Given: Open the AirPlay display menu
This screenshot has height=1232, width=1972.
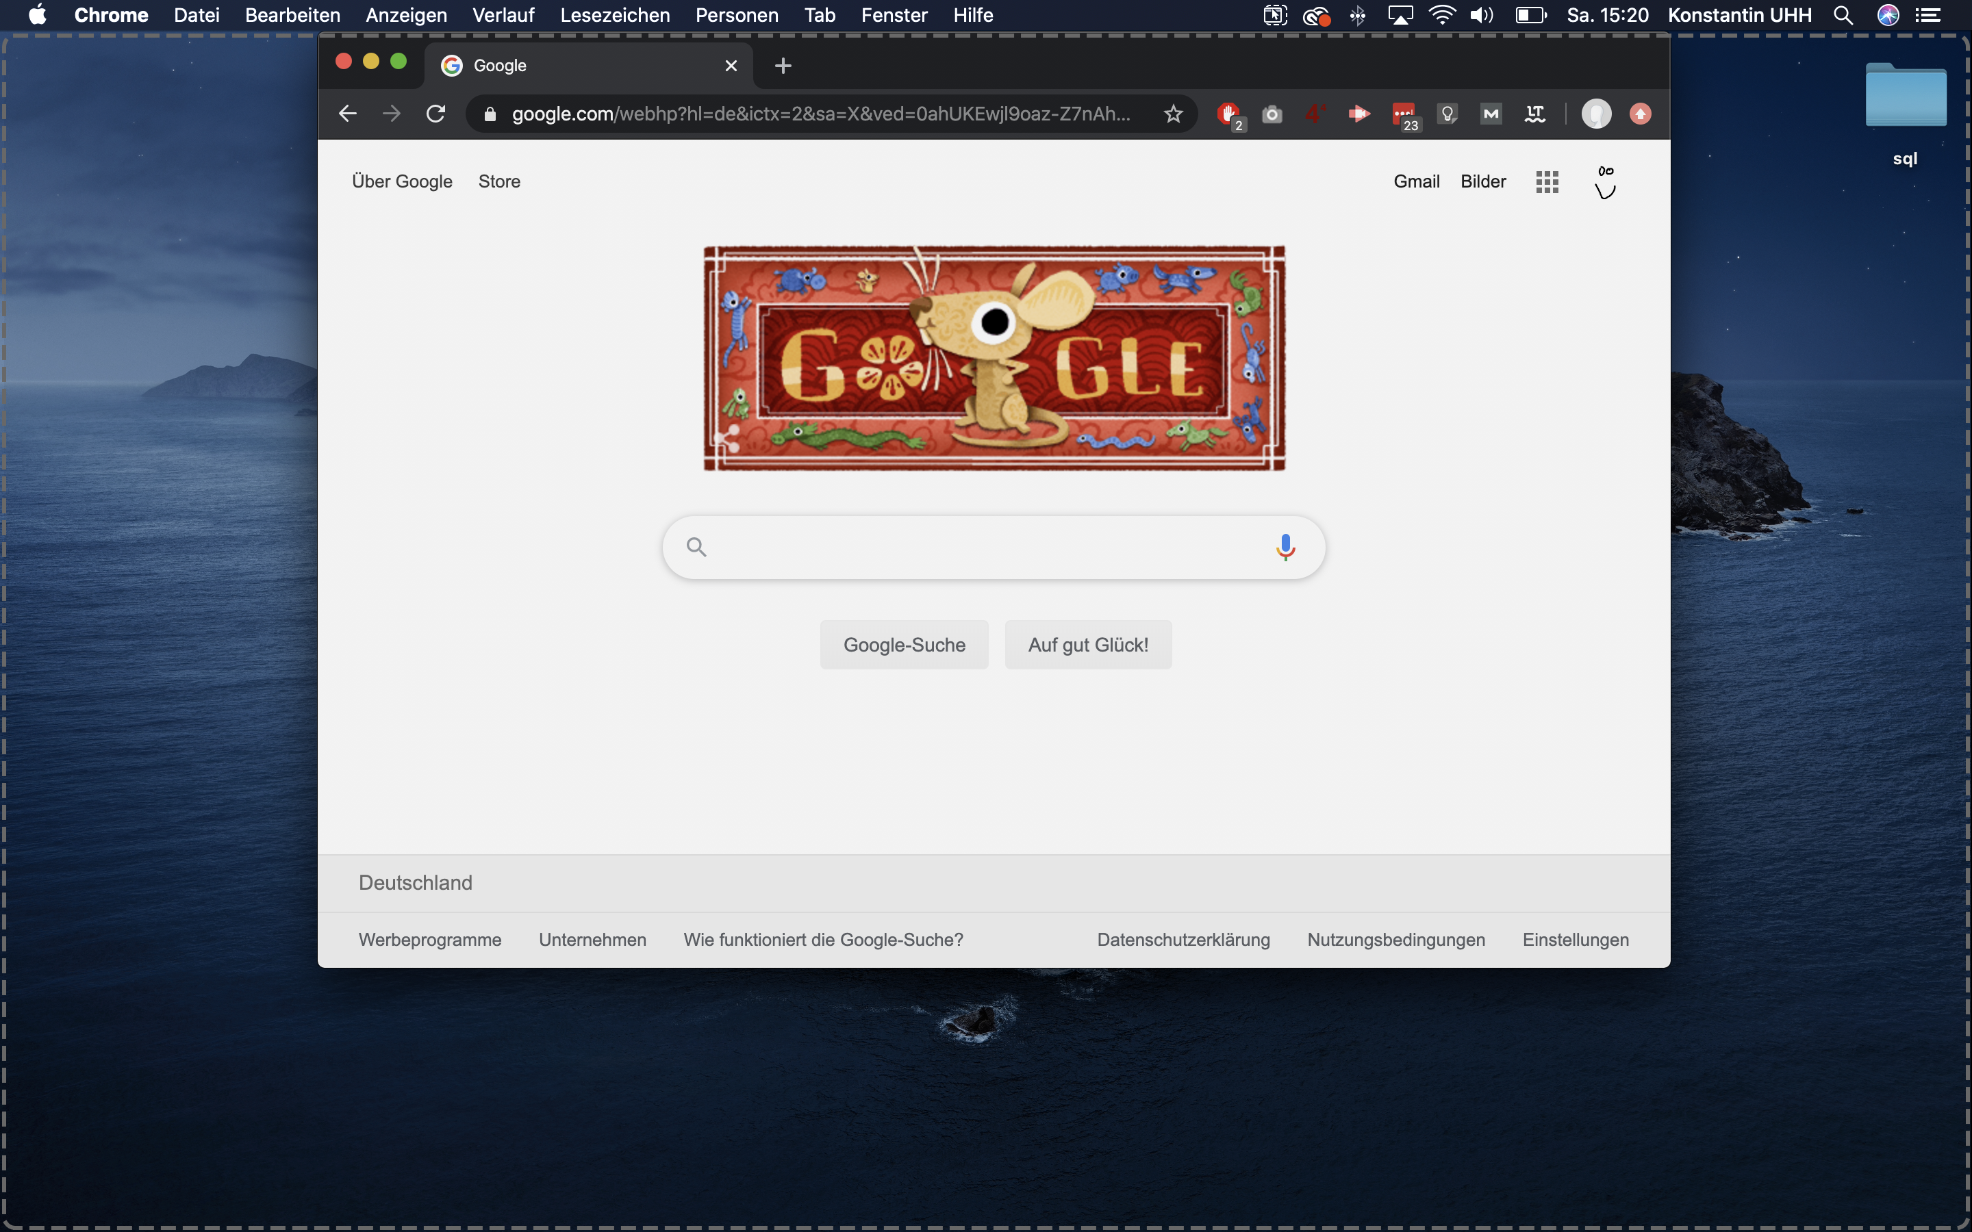Looking at the screenshot, I should [1400, 16].
